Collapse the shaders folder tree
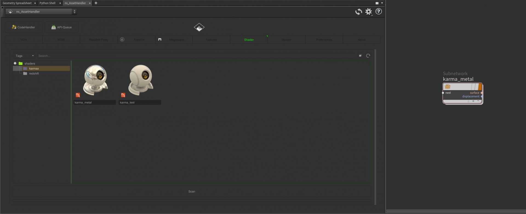526x214 pixels. (x=15, y=63)
